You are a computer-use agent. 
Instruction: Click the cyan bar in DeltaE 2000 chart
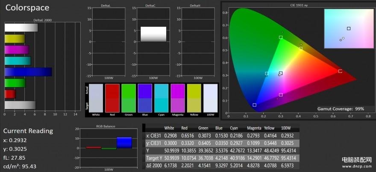[18, 61]
